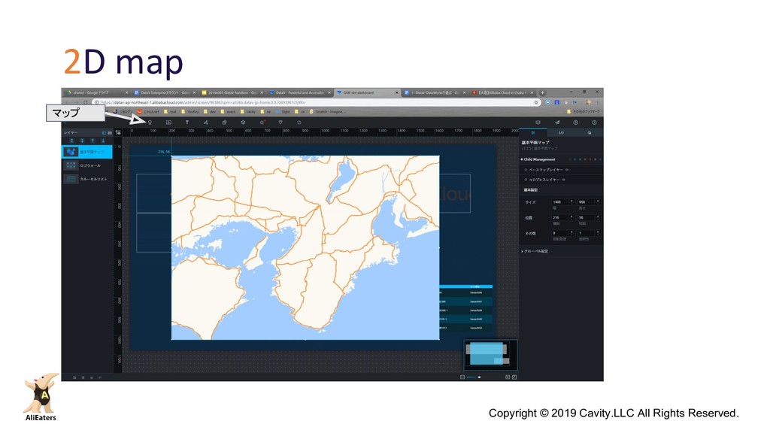770x433 pixels.
Task: Click the Y position field showing 56
Action: click(586, 217)
